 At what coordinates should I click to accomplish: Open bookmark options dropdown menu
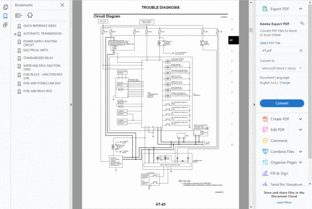(x=19, y=16)
